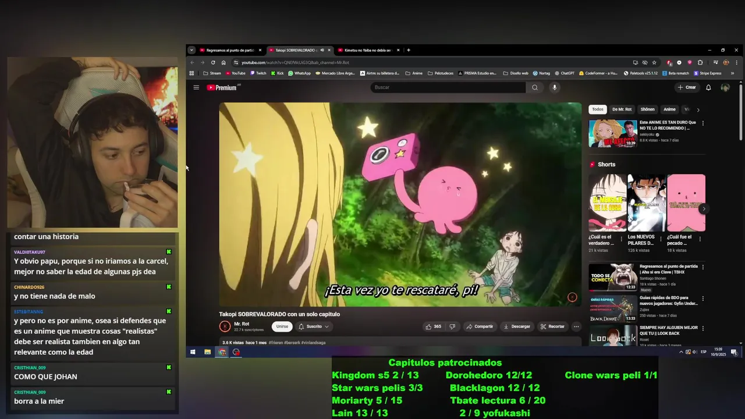The width and height of the screenshot is (745, 419).
Task: Open the Stream bookmarks folder
Action: (x=212, y=73)
